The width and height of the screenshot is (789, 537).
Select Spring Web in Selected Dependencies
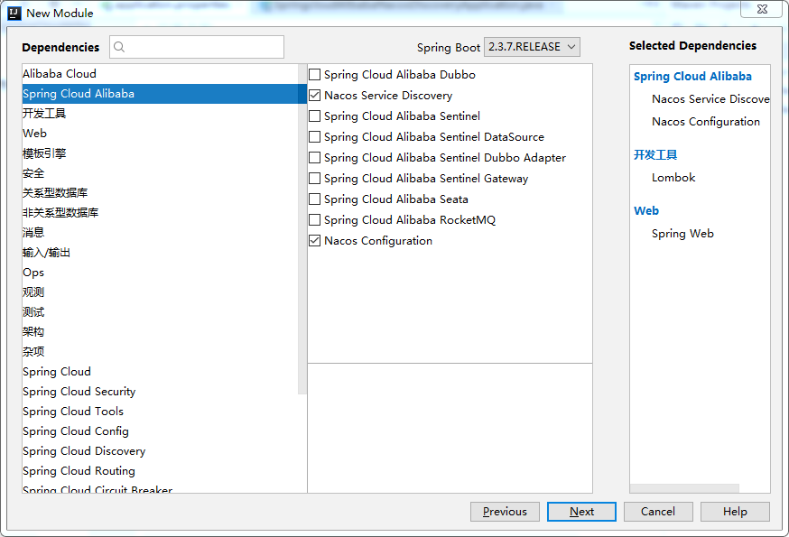tap(682, 234)
